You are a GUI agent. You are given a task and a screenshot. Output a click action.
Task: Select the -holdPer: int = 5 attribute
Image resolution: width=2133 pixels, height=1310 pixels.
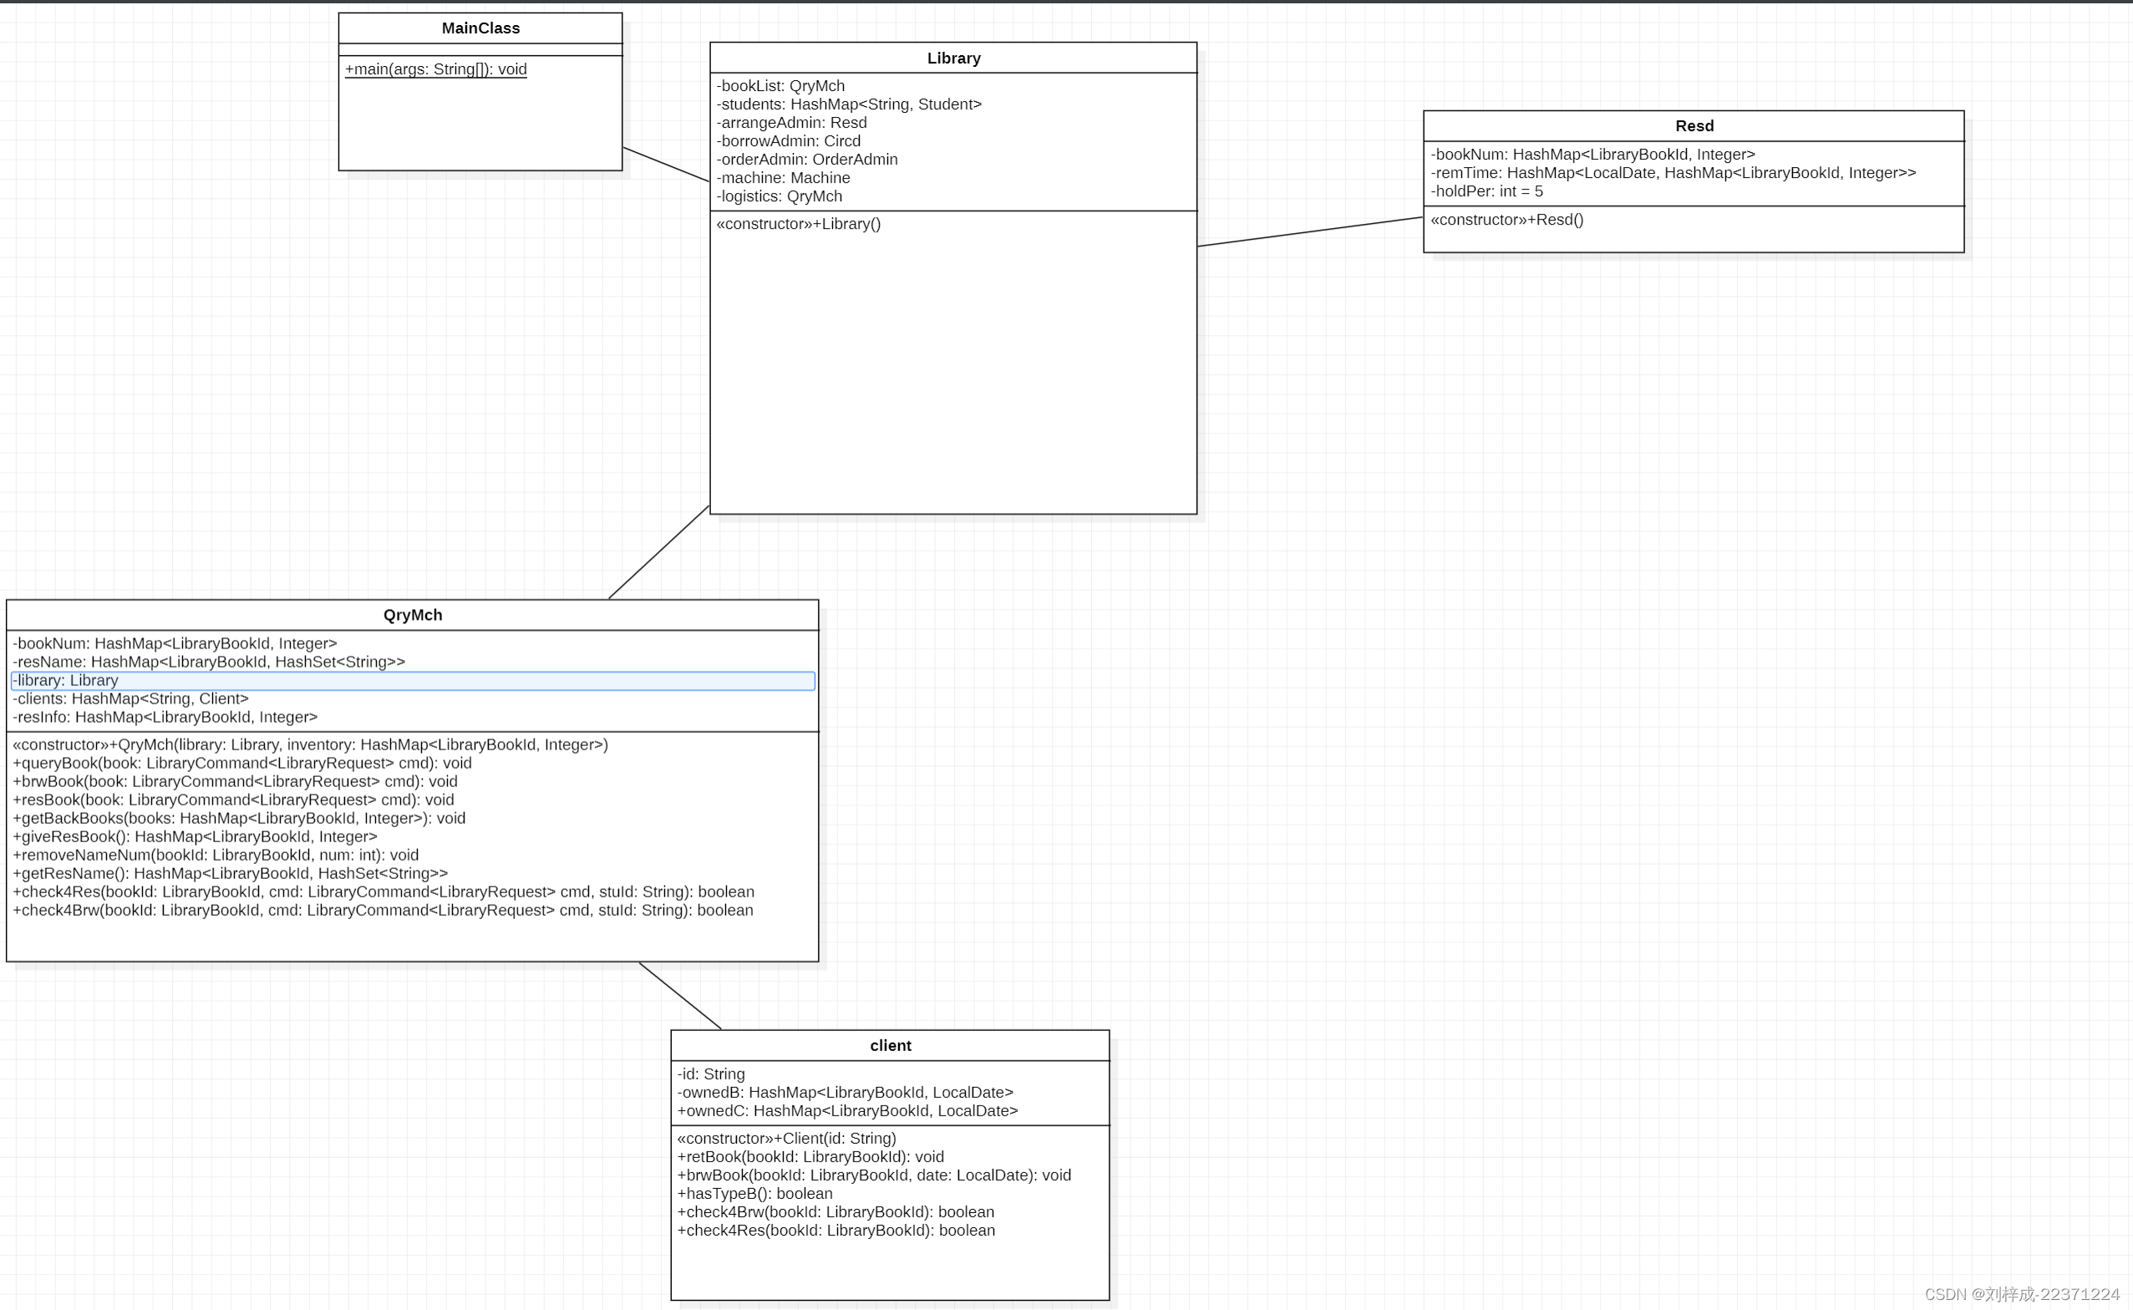click(x=1486, y=191)
